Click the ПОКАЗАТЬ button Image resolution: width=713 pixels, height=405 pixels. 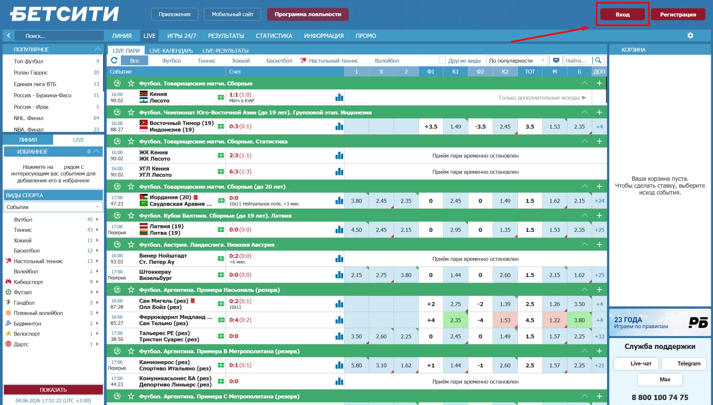(53, 390)
